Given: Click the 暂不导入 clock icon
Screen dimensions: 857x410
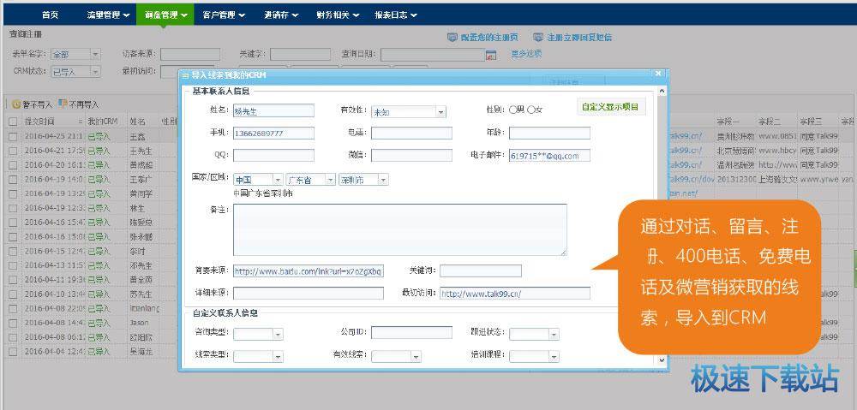Looking at the screenshot, I should click(16, 104).
